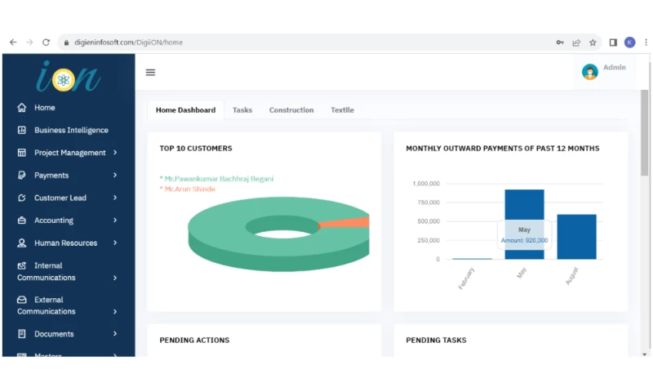Click Mr.Pawankumar Bachhraj Begani legend entry
This screenshot has width=653, height=392.
point(216,179)
